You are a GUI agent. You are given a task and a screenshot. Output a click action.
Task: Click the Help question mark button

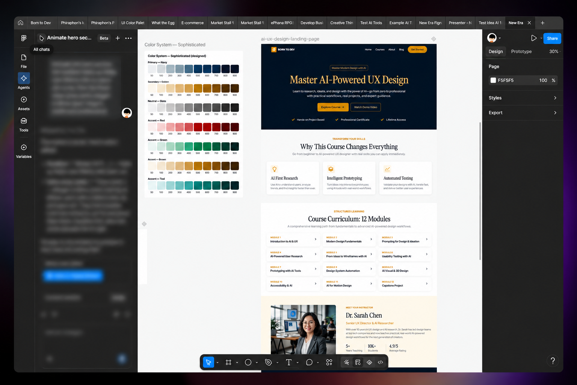[x=553, y=361]
